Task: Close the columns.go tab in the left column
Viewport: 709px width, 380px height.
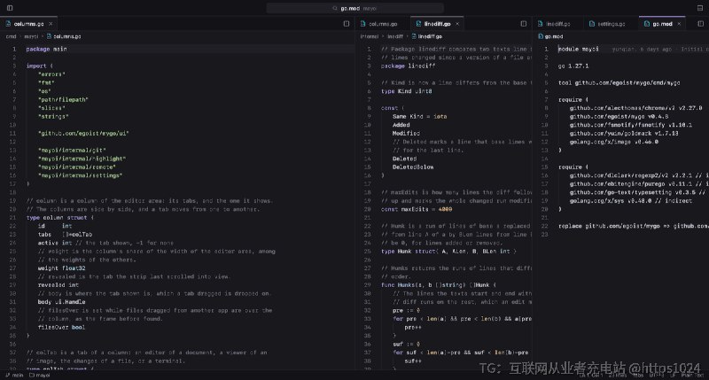Action: pos(51,24)
